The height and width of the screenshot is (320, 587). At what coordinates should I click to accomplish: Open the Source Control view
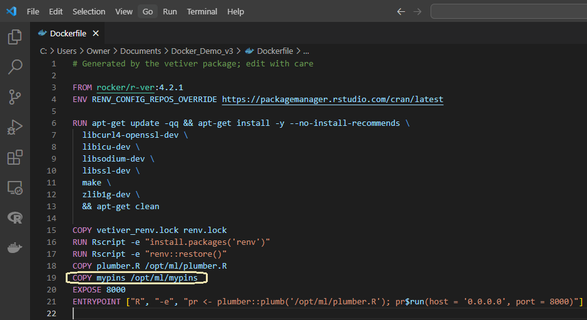point(15,96)
